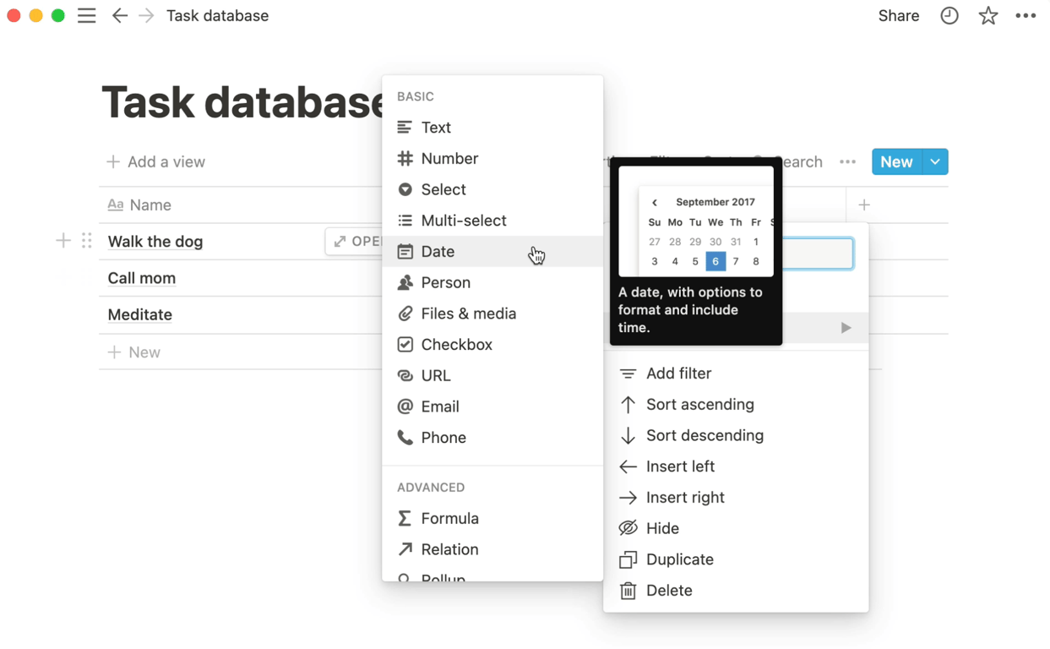1050x649 pixels.
Task: Hide this column via Hide option
Action: pyautogui.click(x=662, y=528)
